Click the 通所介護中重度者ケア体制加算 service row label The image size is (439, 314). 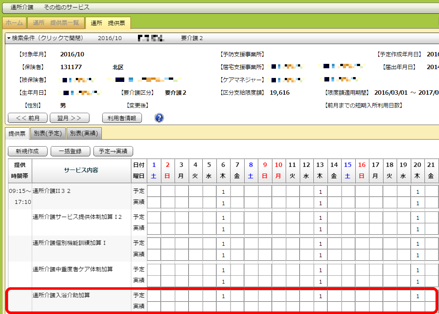(x=73, y=269)
